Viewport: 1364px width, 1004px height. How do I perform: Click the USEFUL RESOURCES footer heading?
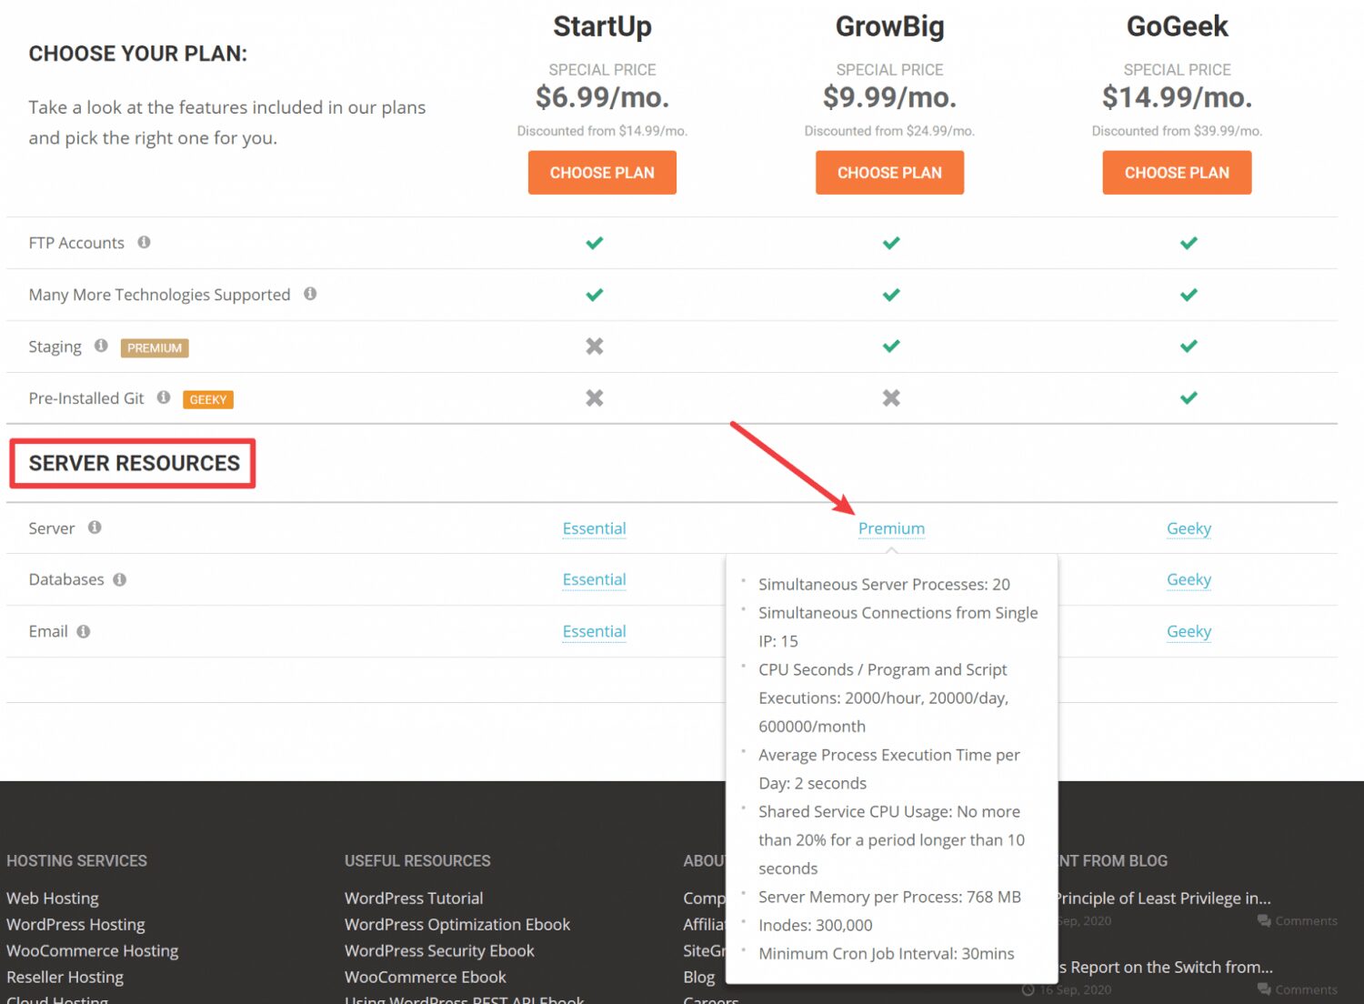point(417,861)
